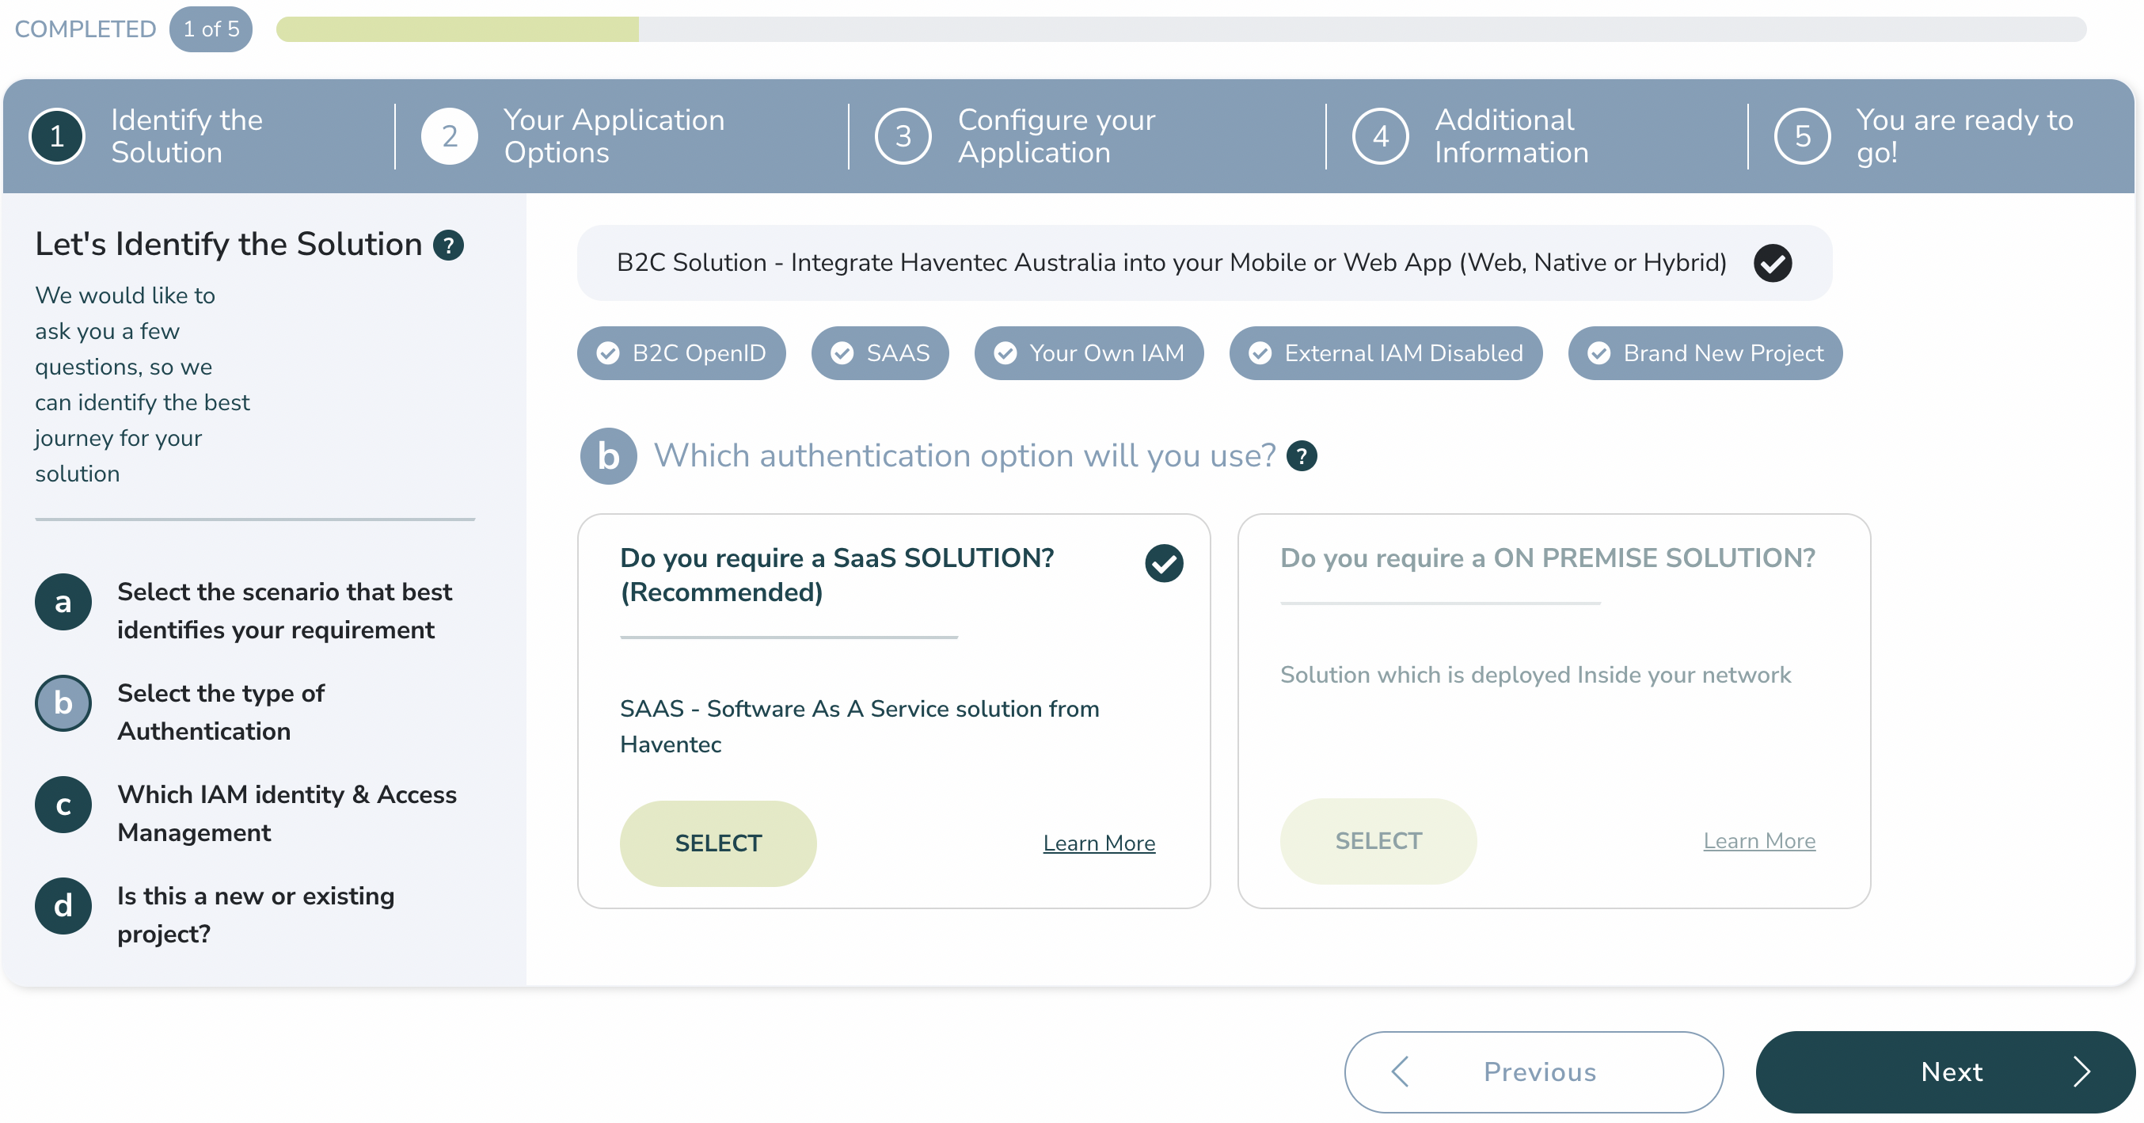Screen dimensions: 2144x1123
Task: Click 'Which authentication option will you use?' heading
Action: [964, 455]
